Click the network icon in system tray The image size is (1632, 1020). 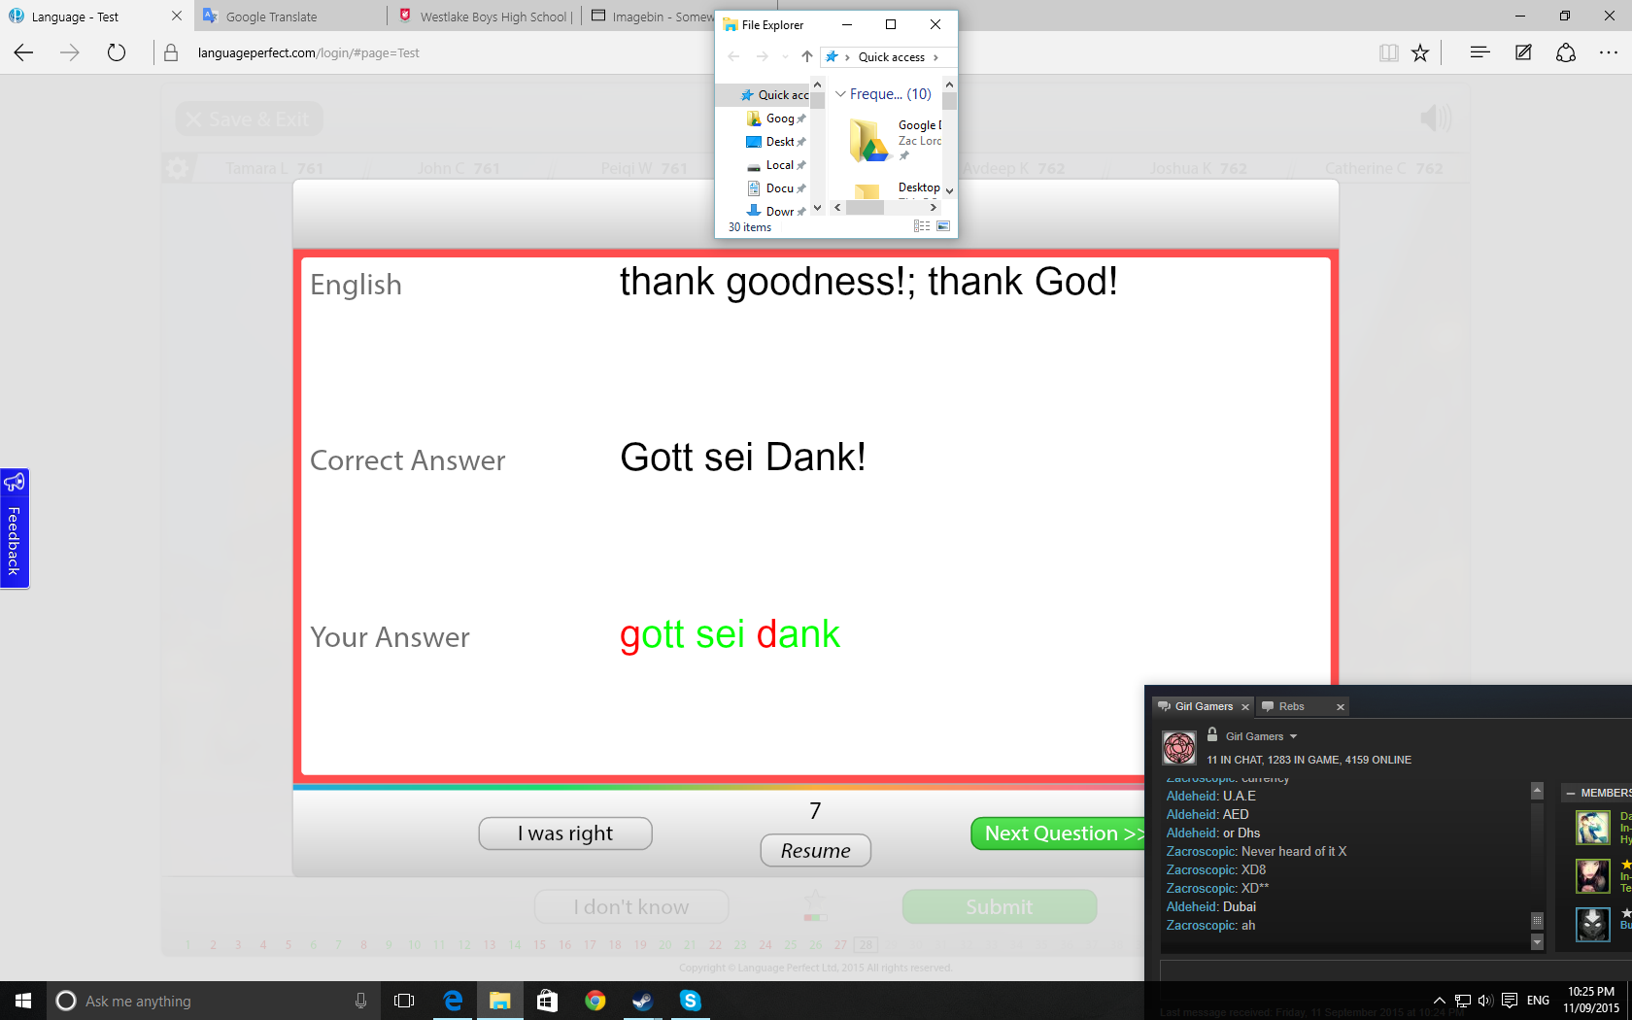pyautogui.click(x=1463, y=1001)
